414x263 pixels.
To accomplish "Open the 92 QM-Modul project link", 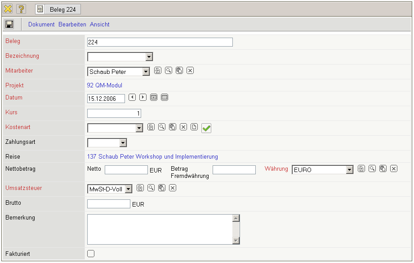I will [104, 85].
